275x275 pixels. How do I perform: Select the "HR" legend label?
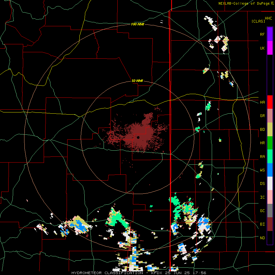(262, 143)
